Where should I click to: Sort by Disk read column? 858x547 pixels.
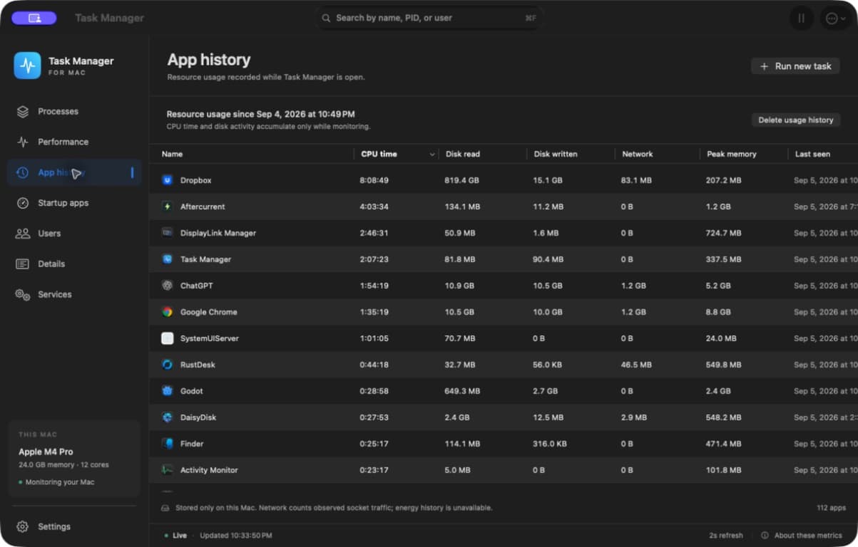tap(463, 154)
